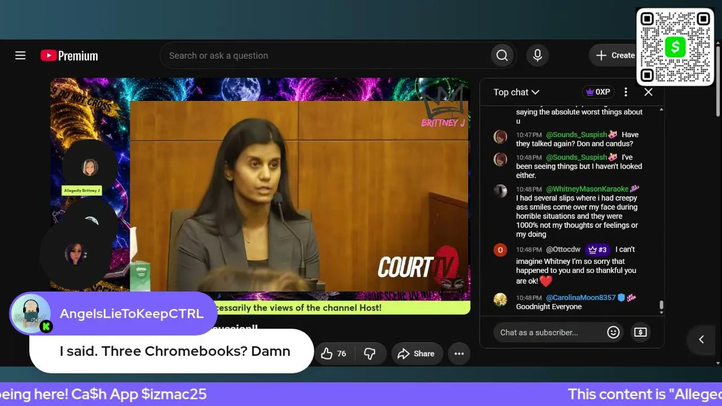Click the Create button
The image size is (722, 406).
[615, 55]
